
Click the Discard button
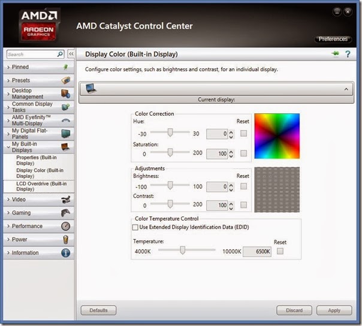(294, 310)
